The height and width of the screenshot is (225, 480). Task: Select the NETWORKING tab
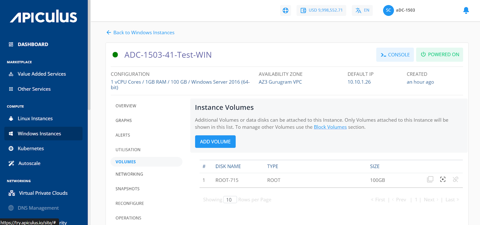click(x=129, y=174)
